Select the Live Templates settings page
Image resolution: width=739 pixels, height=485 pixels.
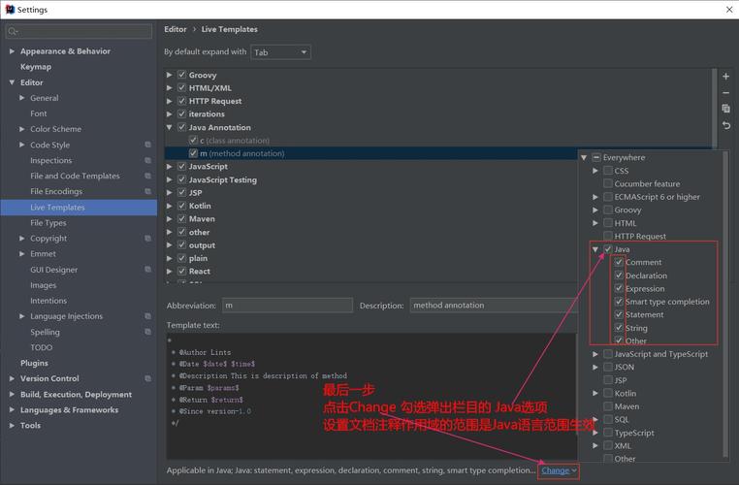[x=79, y=207]
